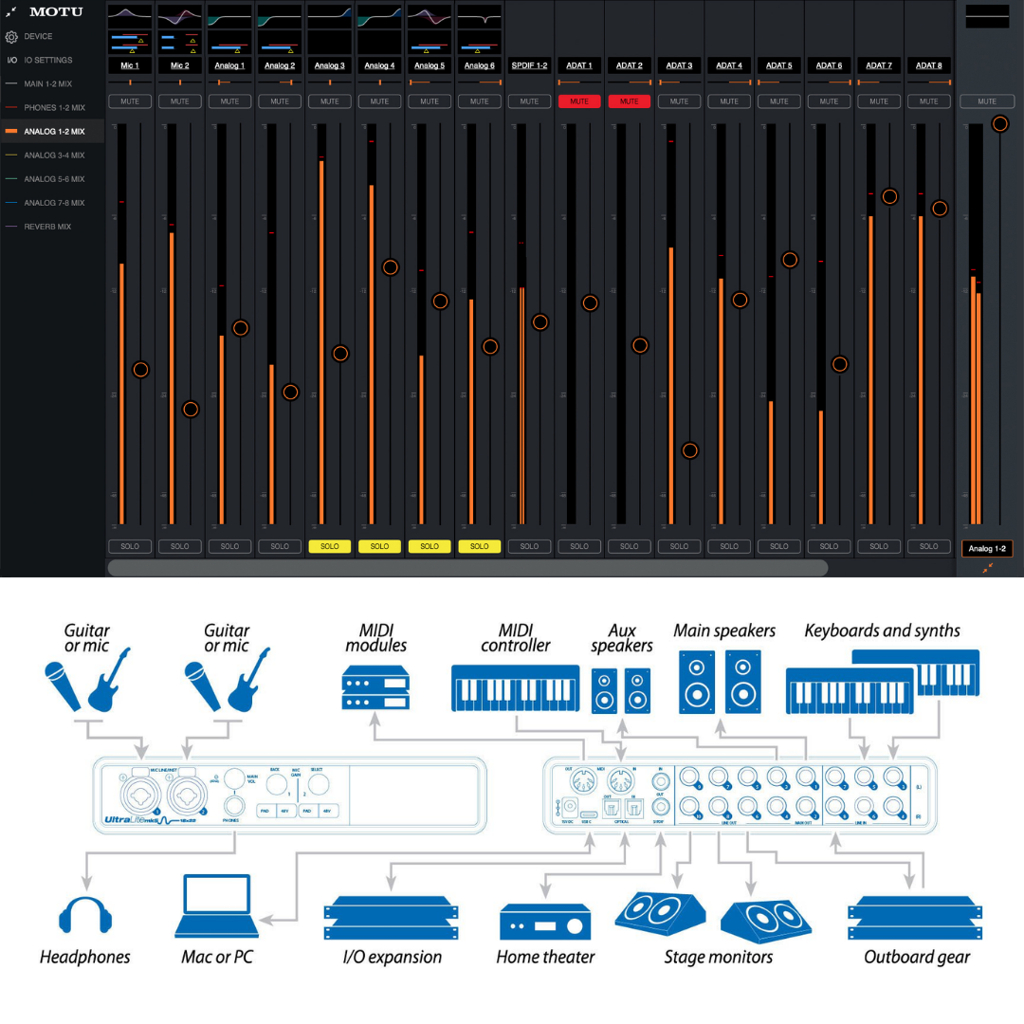Solo the ADAT 8 channel
The height and width of the screenshot is (1024, 1024).
click(x=928, y=546)
